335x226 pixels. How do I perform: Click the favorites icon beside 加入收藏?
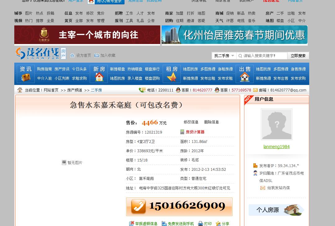coord(97,55)
